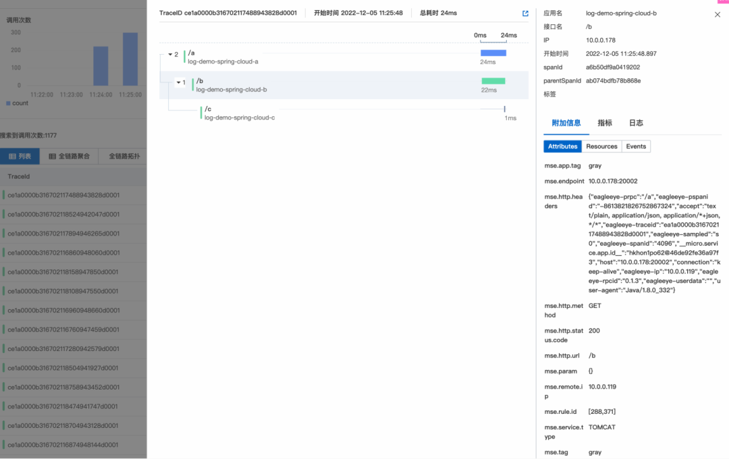Switch to the 日志 tab
Screen dimensions: 729x459
tap(636, 124)
